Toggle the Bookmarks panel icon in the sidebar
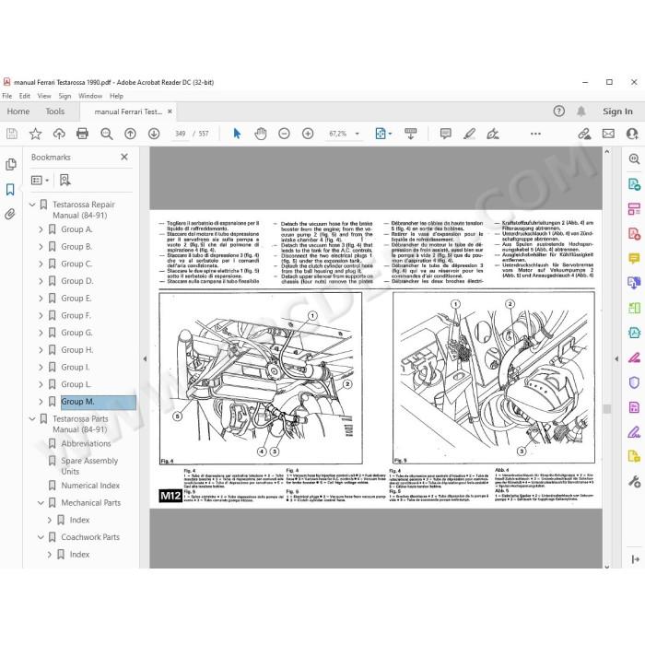The height and width of the screenshot is (645, 645). click(10, 189)
